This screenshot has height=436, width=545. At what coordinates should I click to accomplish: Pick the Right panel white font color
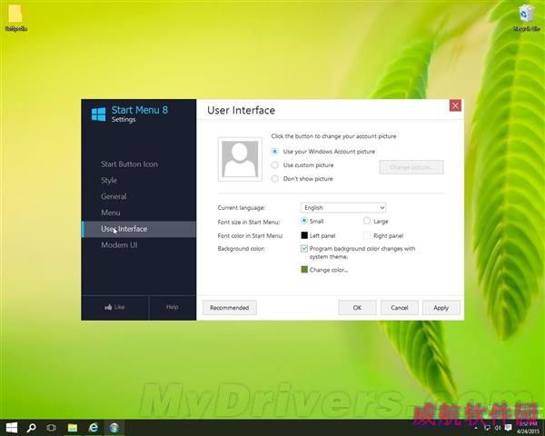367,235
